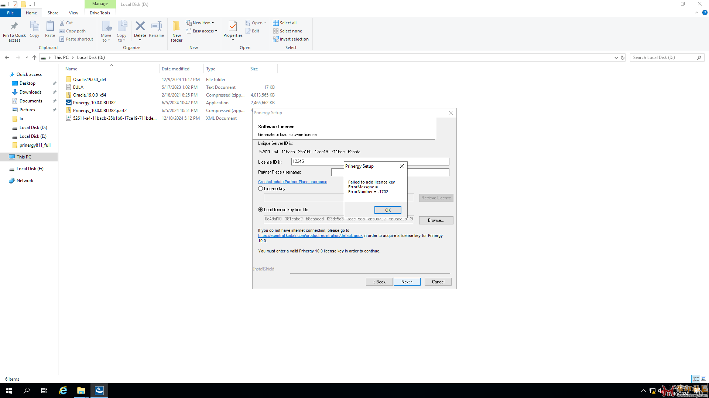Collapse the ribbon with chevron
709x398 pixels.
(x=697, y=13)
